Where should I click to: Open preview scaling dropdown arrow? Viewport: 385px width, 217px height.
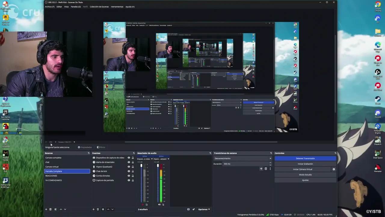click(x=74, y=142)
